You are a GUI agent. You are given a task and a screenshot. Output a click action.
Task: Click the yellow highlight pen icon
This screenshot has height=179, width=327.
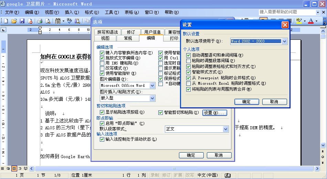pos(299,21)
